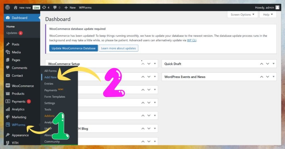This screenshot has width=285, height=149.
Task: Click the WooCommerce Setup widget title
Action: tap(64, 64)
